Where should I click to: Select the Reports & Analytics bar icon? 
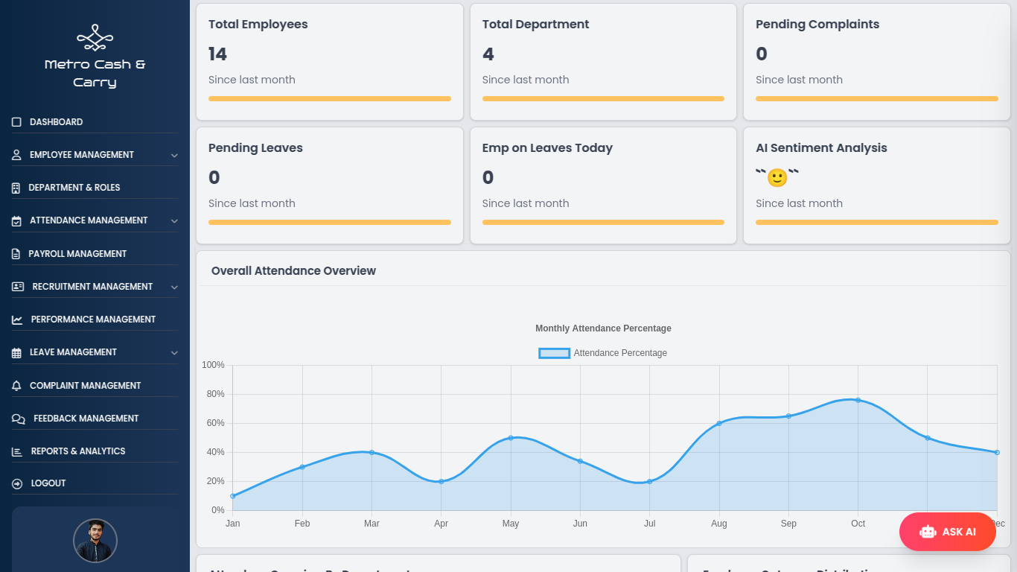coord(16,451)
